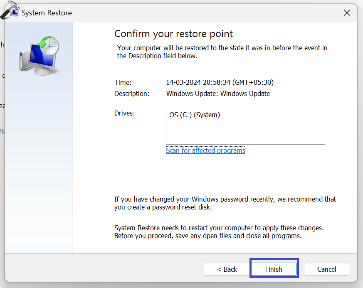Cancel the System Restore wizard
The image size is (363, 288).
pyautogui.click(x=326, y=269)
